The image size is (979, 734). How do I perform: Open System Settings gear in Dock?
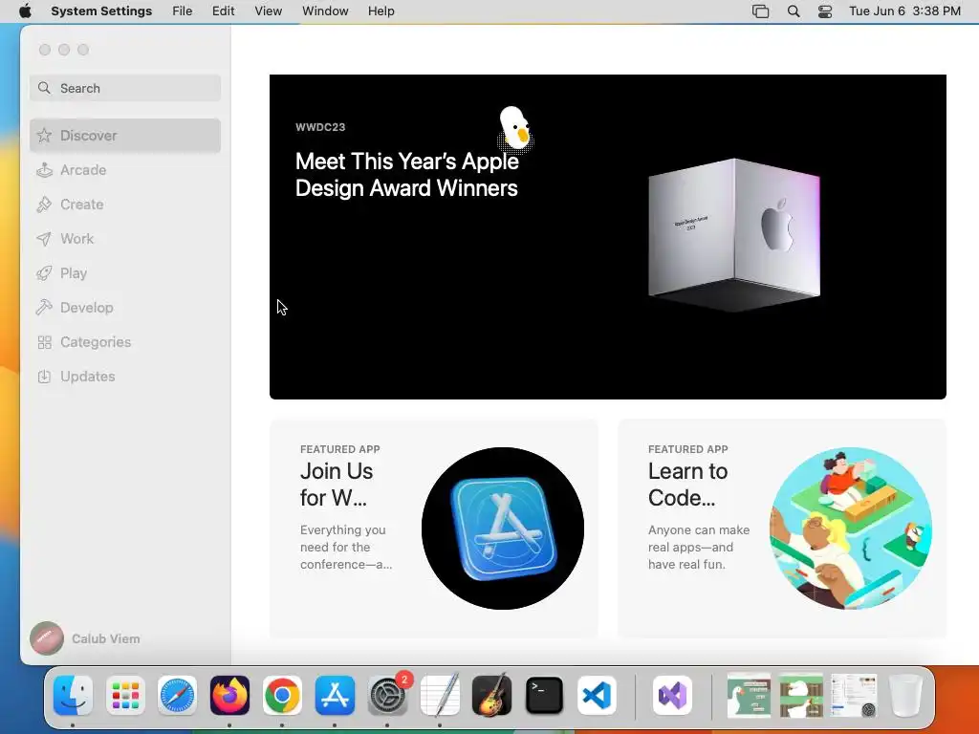pyautogui.click(x=387, y=695)
